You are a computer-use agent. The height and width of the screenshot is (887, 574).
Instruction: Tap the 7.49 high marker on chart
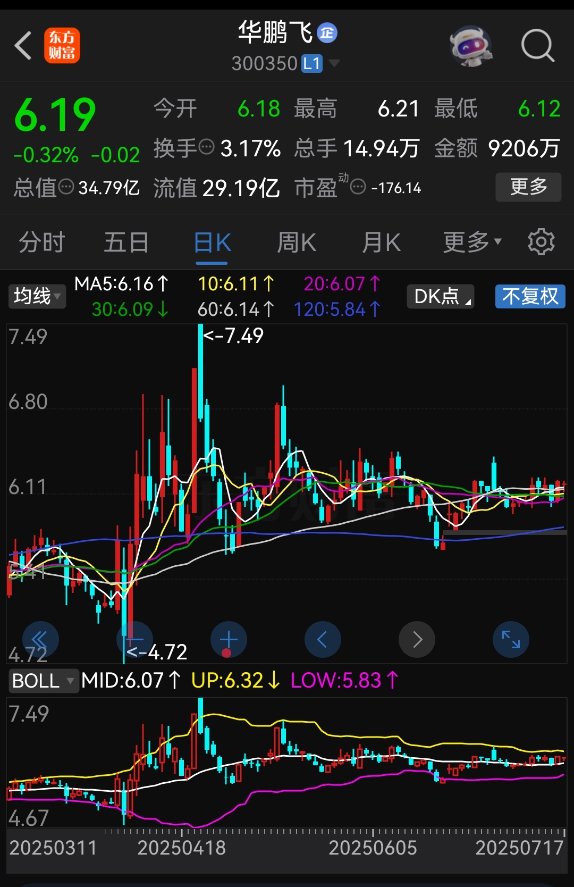point(233,336)
